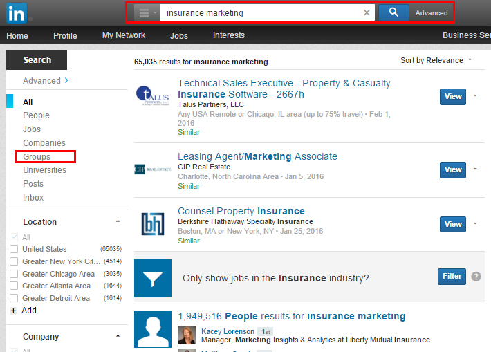This screenshot has height=352, width=491.
Task: Open the Jobs navigation item
Action: 179,36
